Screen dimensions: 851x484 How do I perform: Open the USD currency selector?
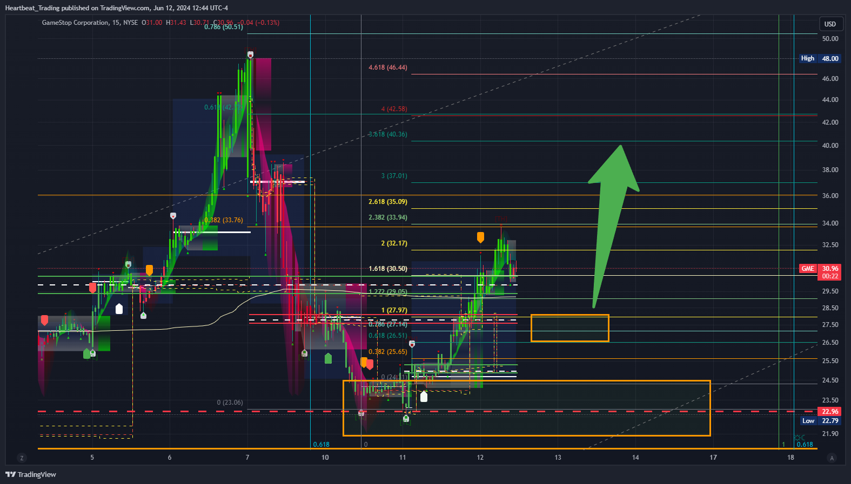point(830,24)
